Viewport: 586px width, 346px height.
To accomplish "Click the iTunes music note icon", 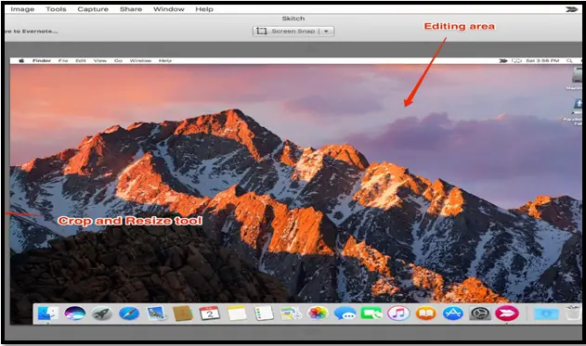I will point(398,313).
